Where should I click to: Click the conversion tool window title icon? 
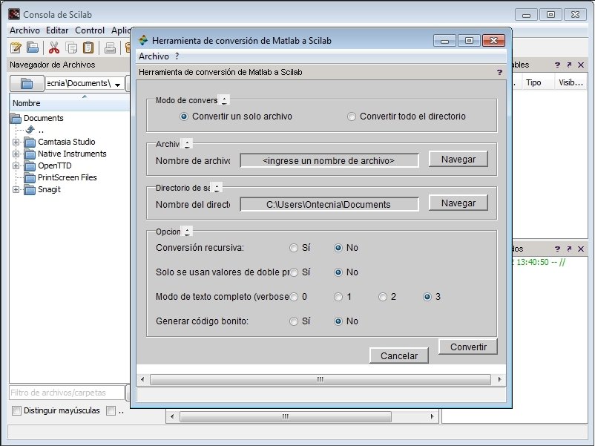coord(143,40)
